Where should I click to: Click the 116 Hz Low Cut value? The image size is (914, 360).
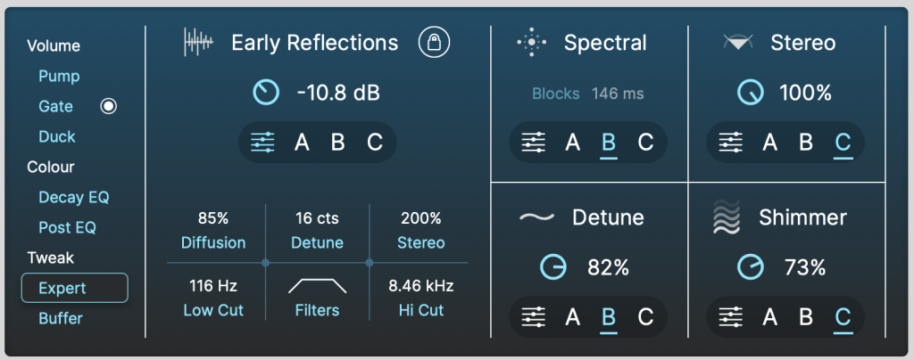(x=212, y=286)
